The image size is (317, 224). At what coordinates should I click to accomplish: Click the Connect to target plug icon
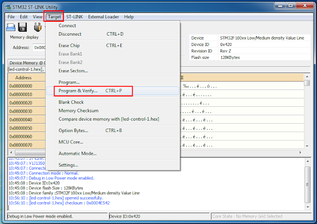[38, 27]
